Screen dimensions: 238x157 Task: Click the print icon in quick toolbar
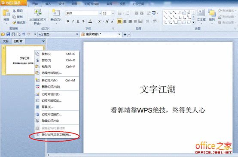13,34
